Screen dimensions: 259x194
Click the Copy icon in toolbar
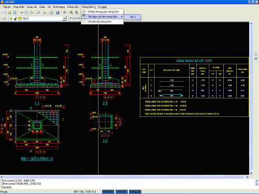click(26, 12)
